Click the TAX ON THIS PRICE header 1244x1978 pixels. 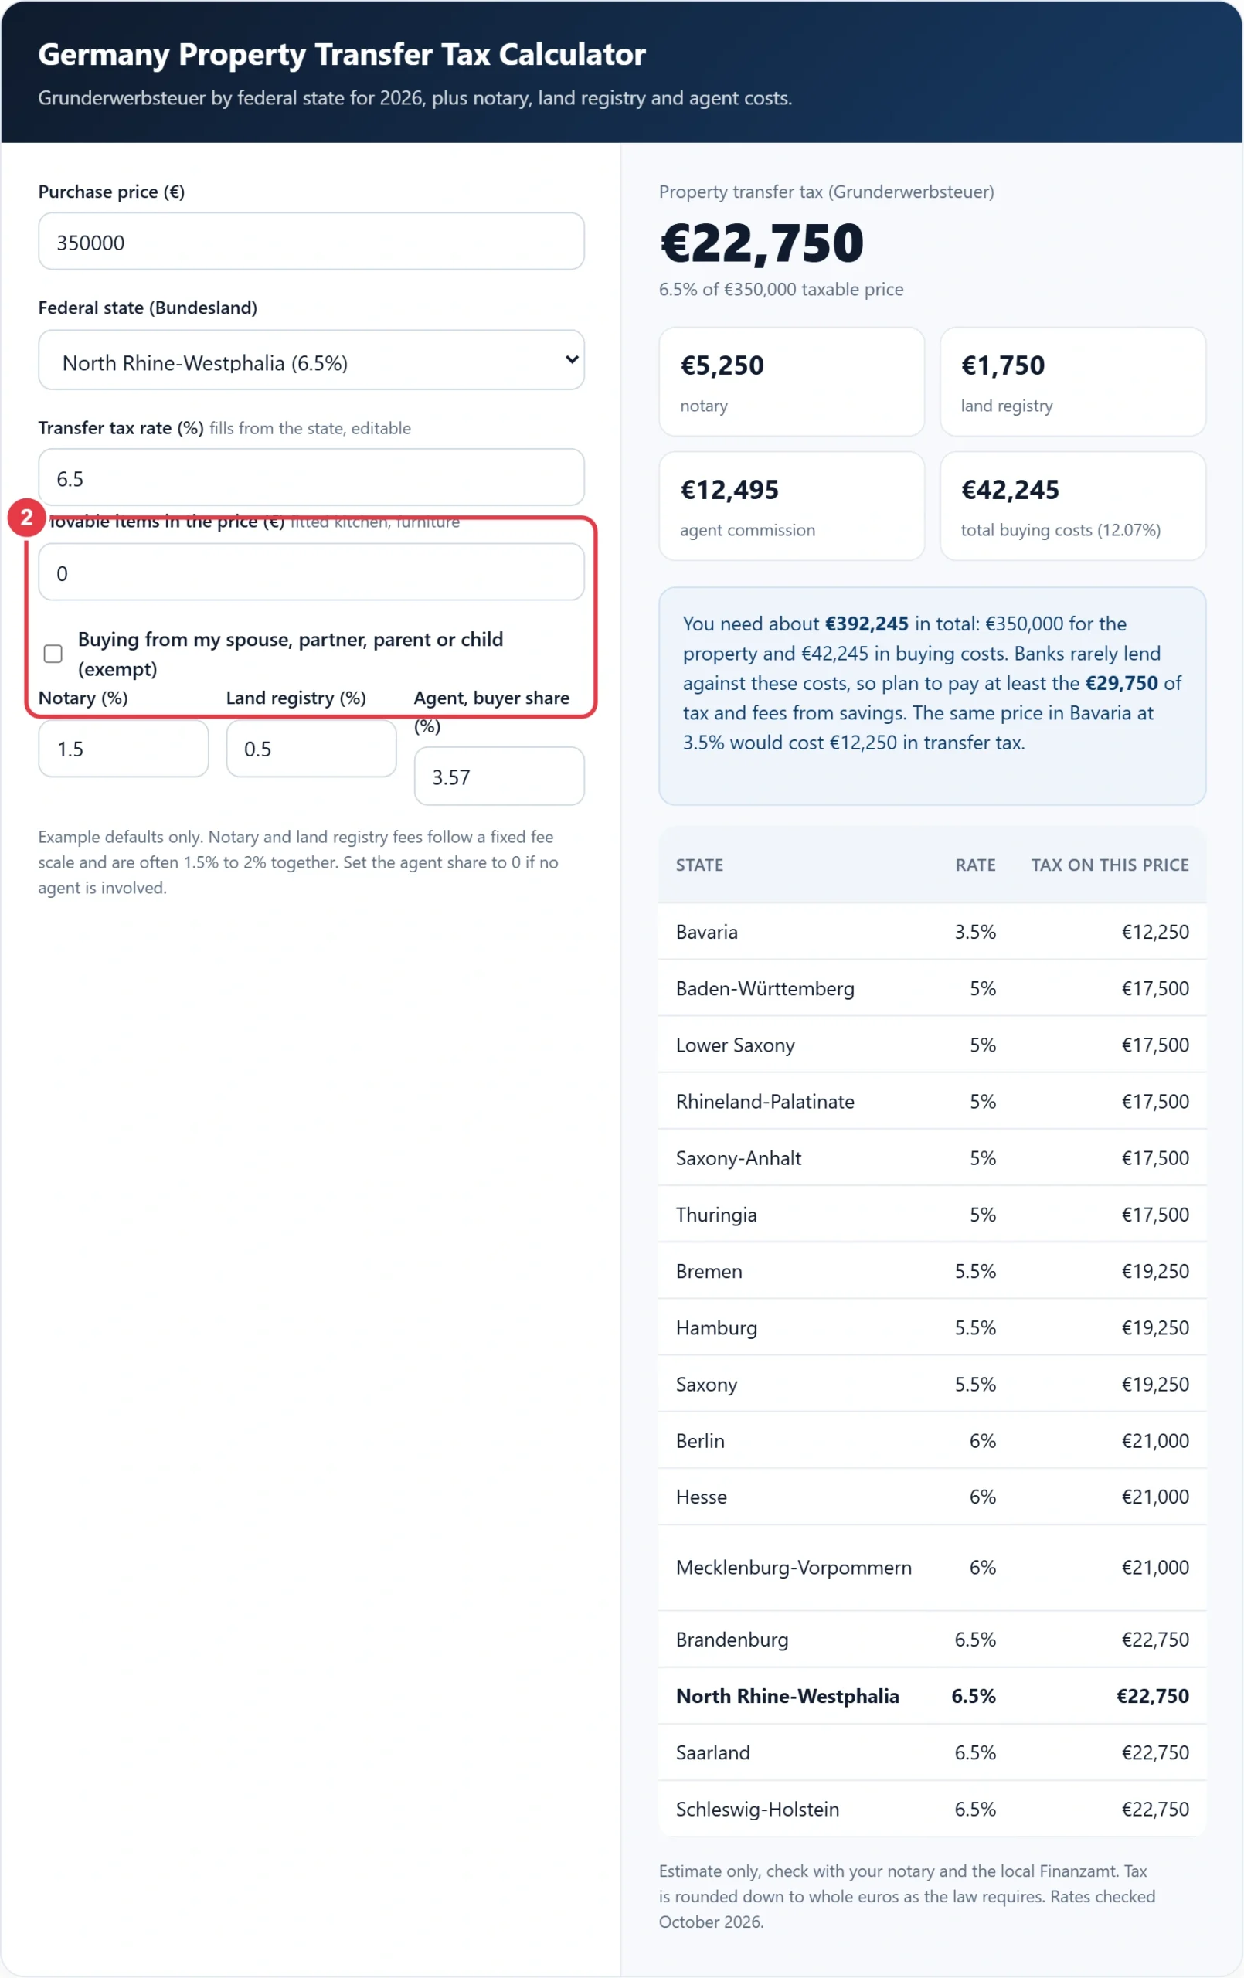(1110, 865)
